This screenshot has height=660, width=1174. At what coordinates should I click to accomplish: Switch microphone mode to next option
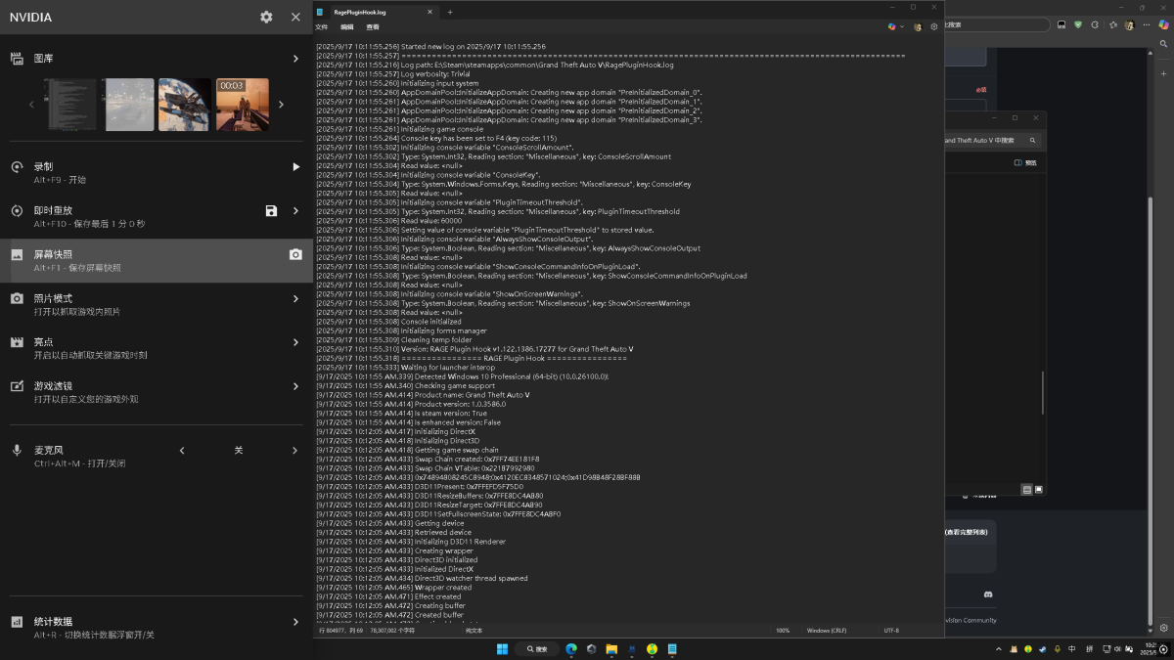coord(295,451)
